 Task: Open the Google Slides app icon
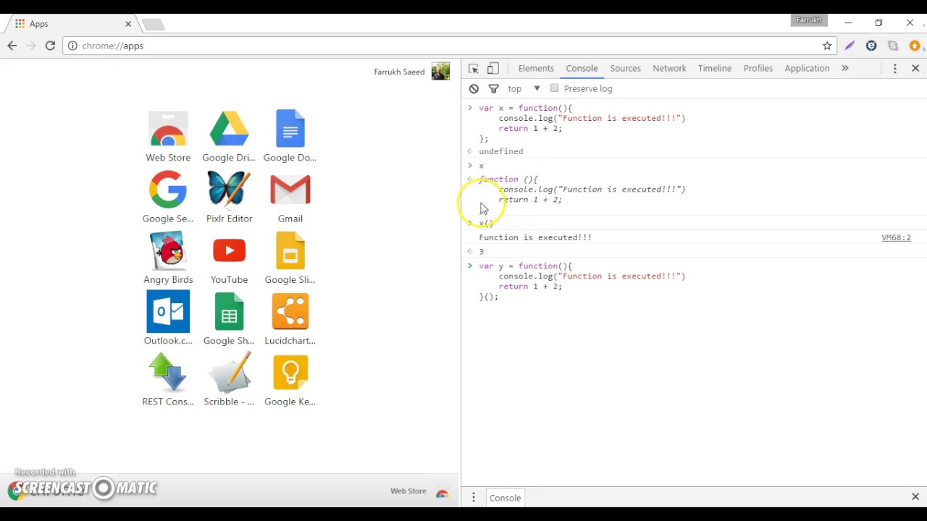coord(290,251)
